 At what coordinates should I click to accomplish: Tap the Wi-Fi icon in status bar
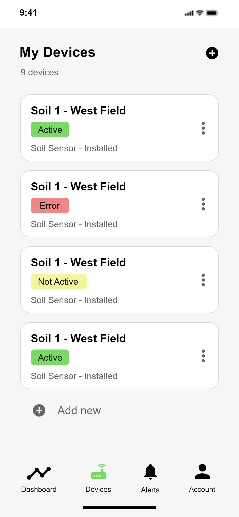pyautogui.click(x=200, y=13)
